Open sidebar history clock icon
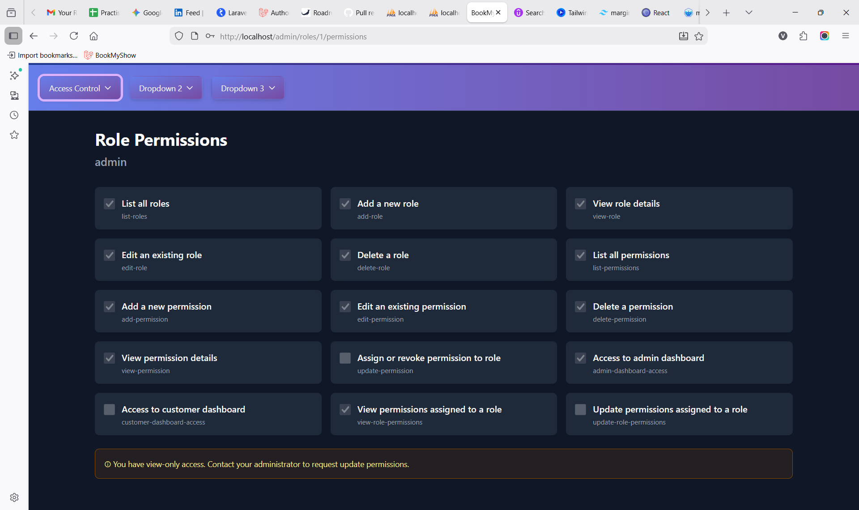Viewport: 859px width, 510px height. coord(14,115)
